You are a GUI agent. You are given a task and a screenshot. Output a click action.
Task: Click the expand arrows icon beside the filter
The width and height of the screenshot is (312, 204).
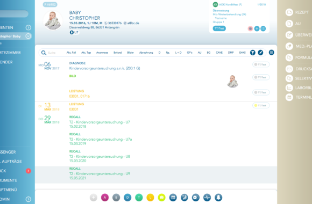260,53
